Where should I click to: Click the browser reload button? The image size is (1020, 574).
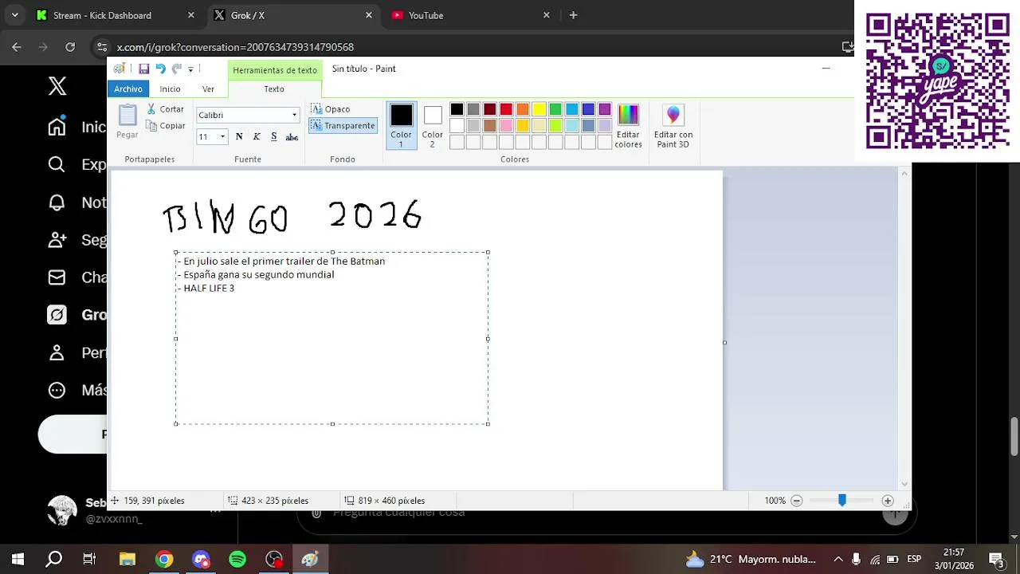(x=70, y=47)
